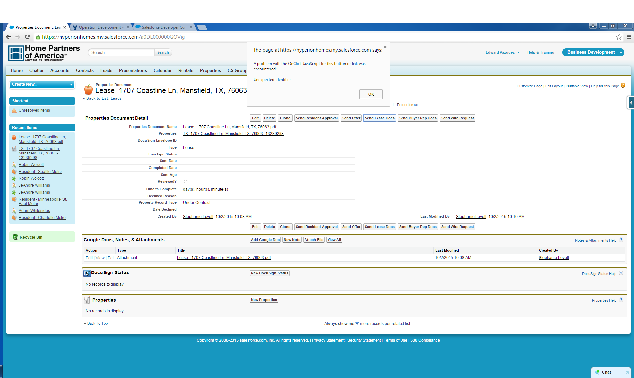Switch to the Operation Development browser tab

coord(100,27)
